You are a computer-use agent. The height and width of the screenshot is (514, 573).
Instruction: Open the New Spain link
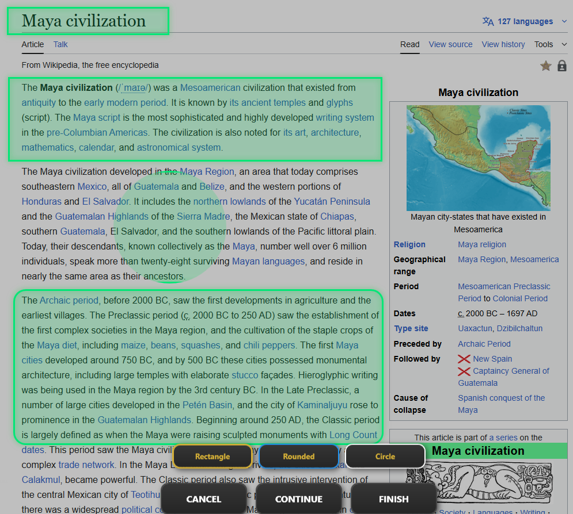(x=492, y=359)
